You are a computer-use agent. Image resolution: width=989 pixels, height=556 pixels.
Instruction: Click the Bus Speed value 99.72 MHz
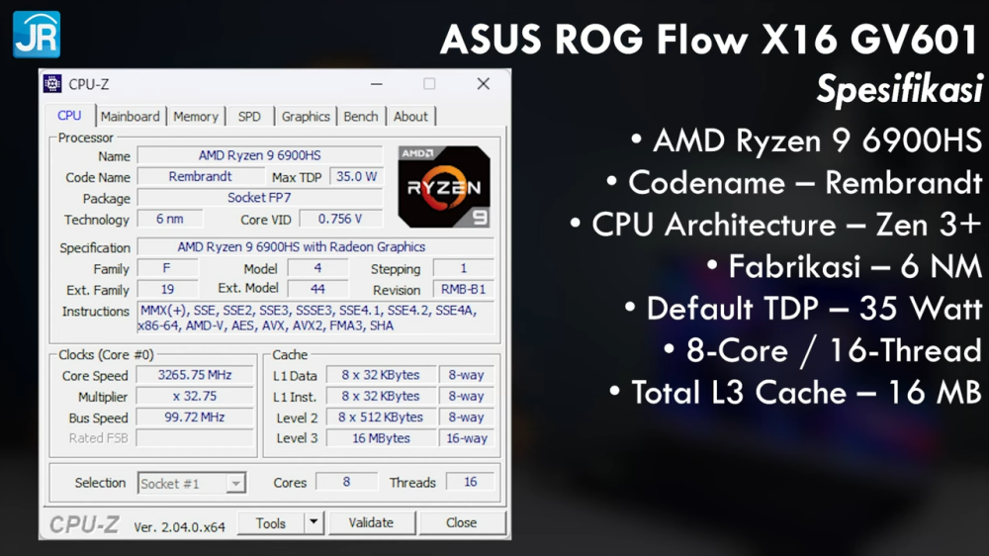[x=195, y=417]
